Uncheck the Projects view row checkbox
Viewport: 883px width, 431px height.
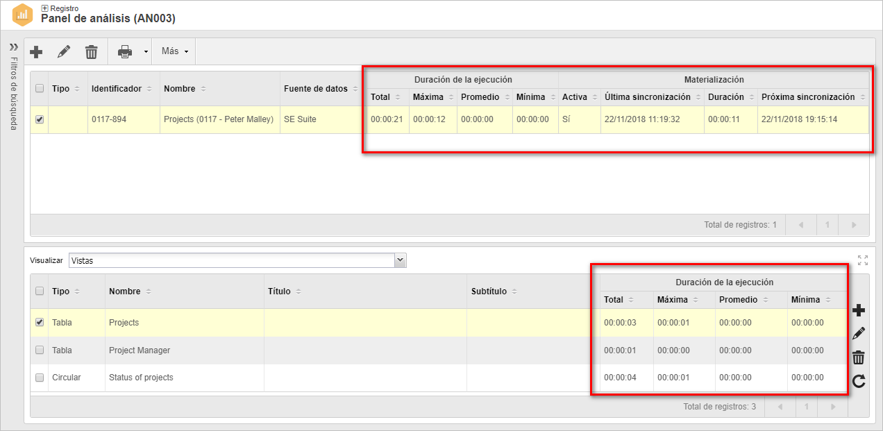[x=40, y=322]
